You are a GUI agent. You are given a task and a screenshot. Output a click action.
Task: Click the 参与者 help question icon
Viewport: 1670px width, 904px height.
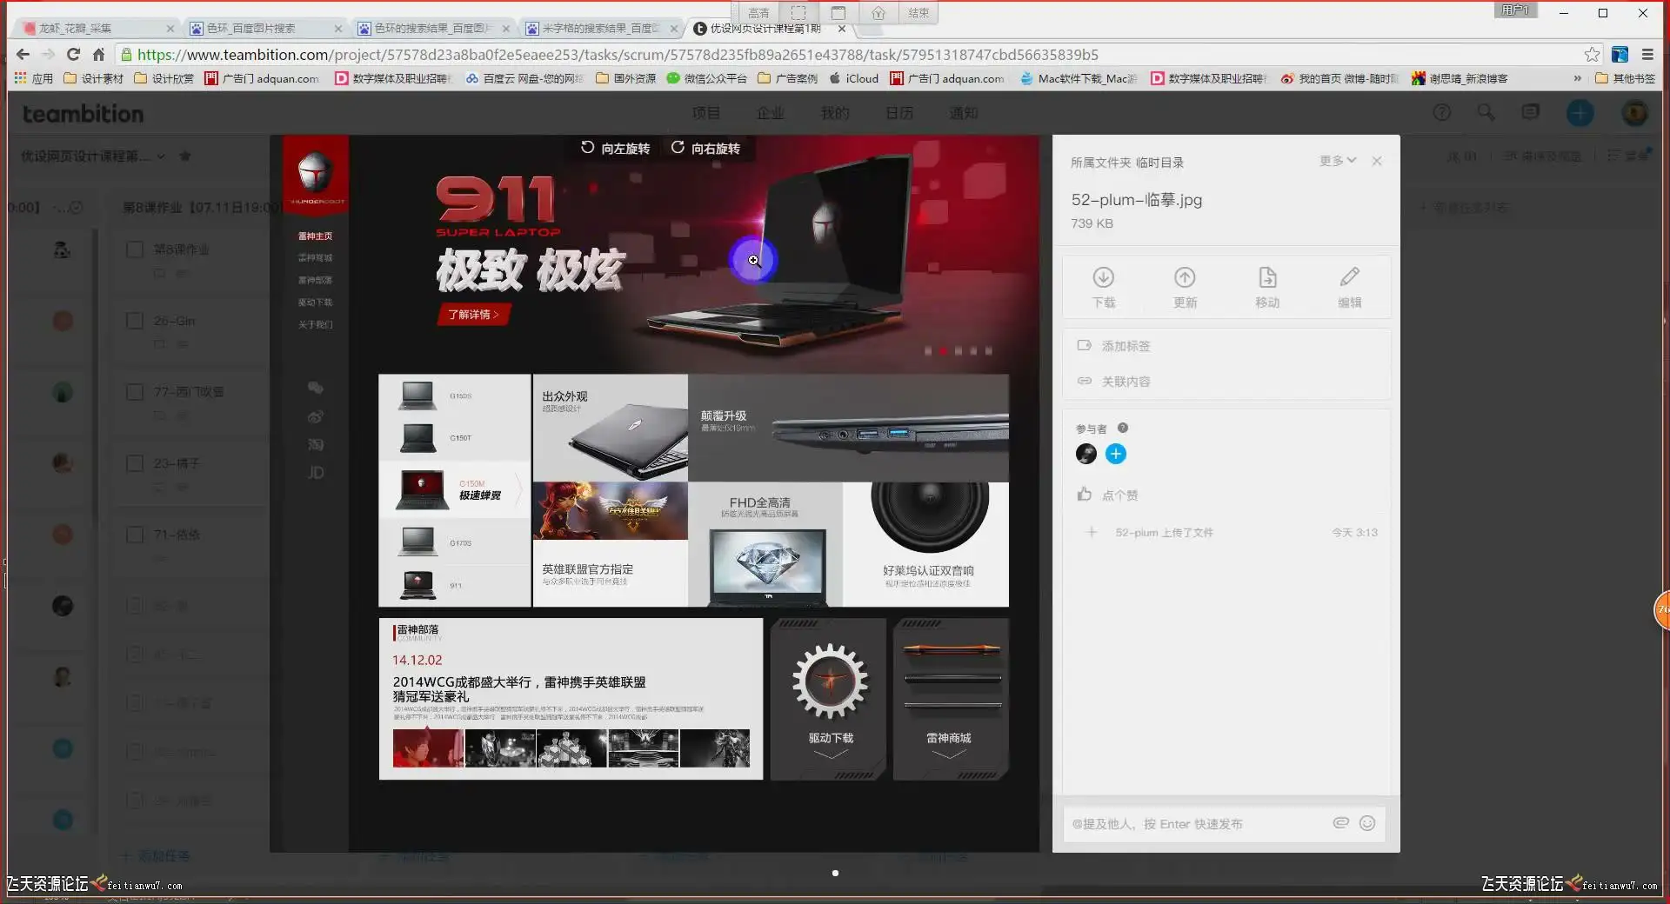(x=1123, y=428)
